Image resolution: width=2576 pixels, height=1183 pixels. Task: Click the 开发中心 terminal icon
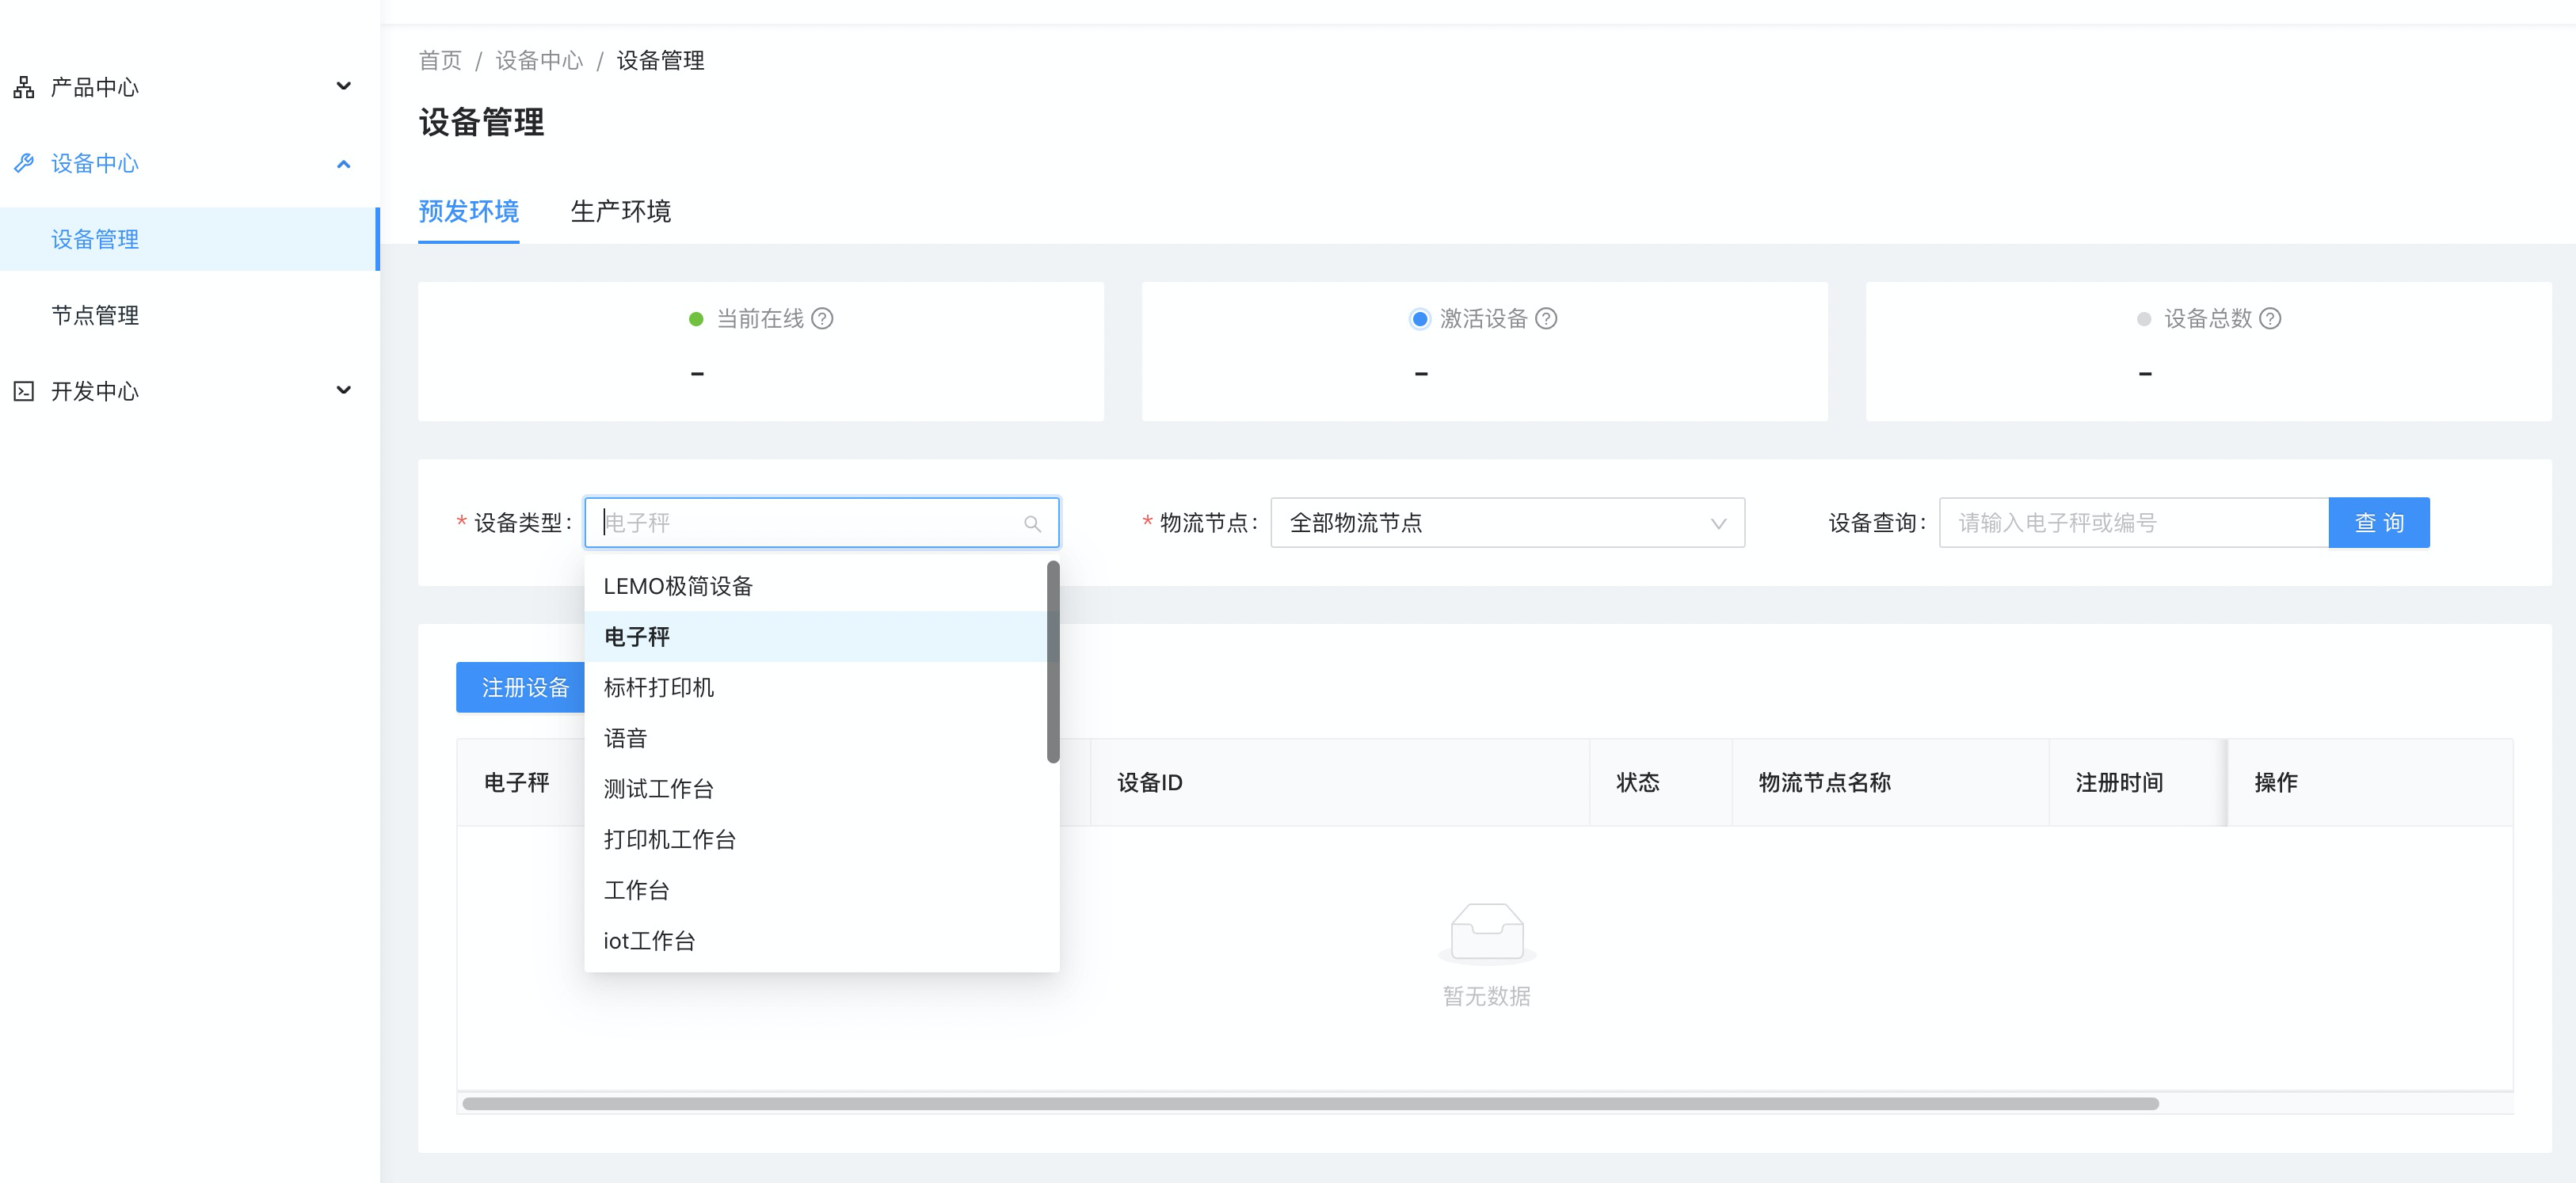pos(24,391)
